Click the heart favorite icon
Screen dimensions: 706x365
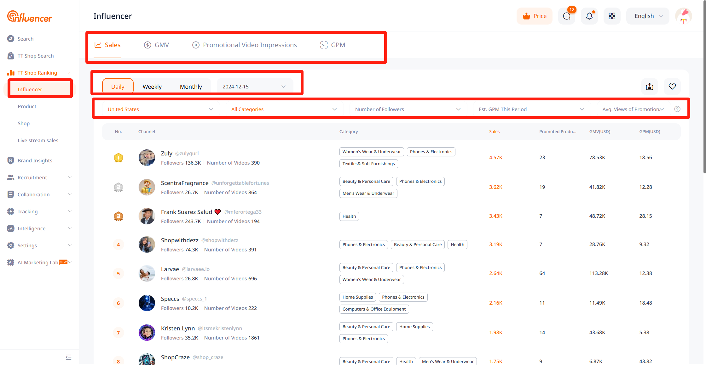click(672, 87)
